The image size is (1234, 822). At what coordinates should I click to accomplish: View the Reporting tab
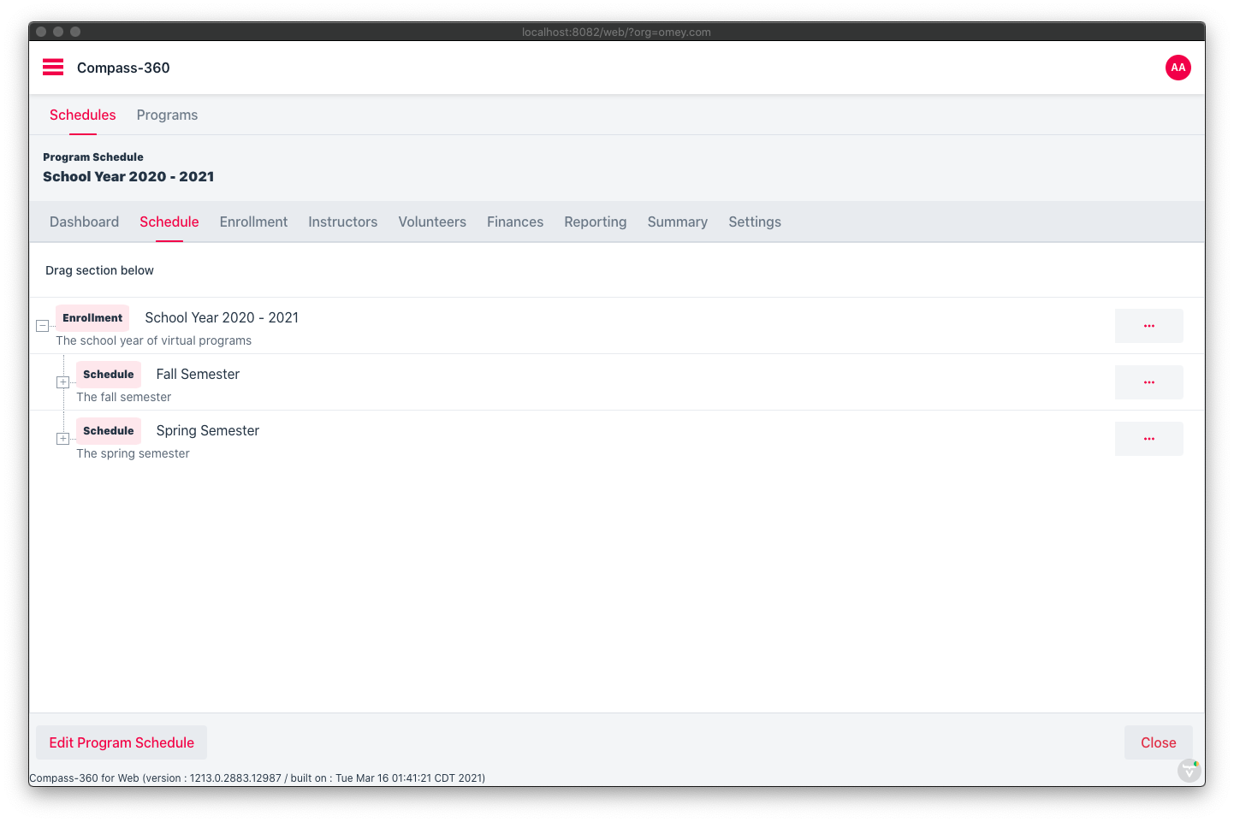pos(595,222)
